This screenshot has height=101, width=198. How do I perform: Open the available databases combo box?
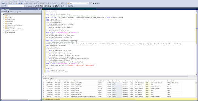pyautogui.click(x=16, y=6)
